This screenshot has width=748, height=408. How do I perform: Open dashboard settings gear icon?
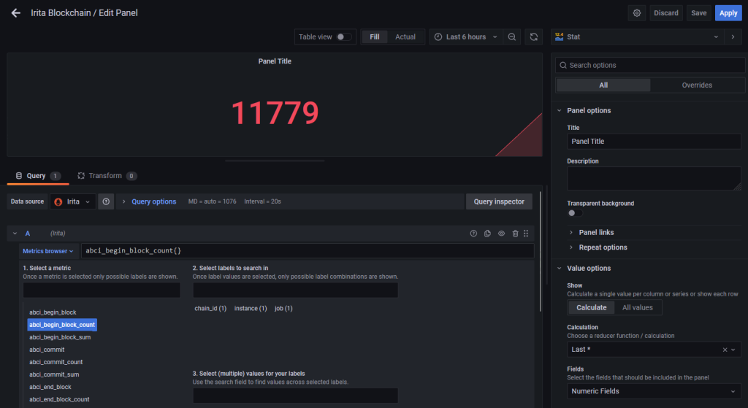tap(637, 13)
